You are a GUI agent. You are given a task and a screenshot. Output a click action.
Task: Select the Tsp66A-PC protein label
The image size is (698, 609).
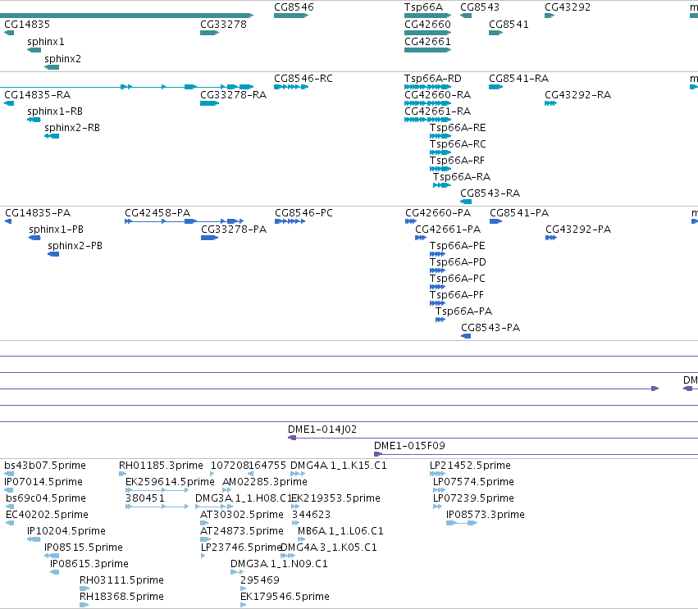click(457, 279)
